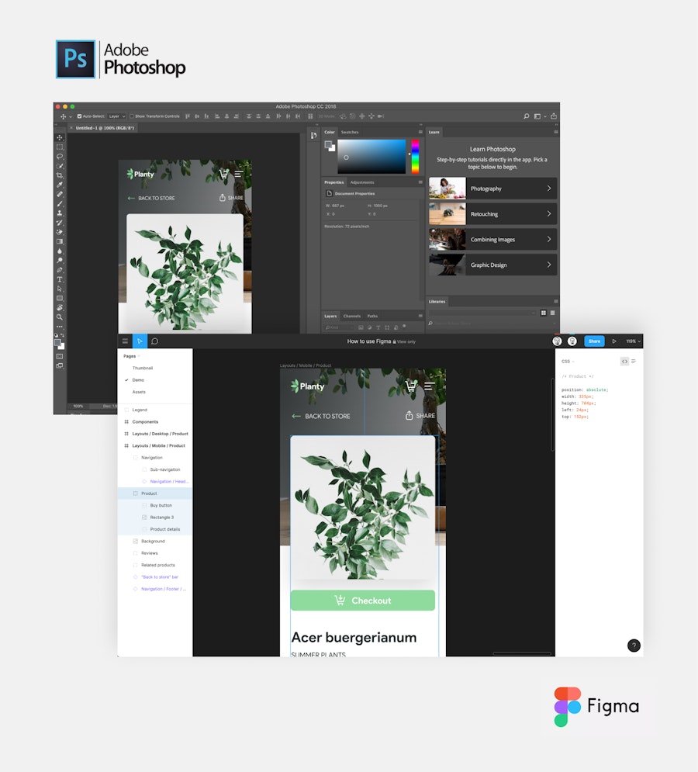Open Color panel flyout menu in Photoshop

(420, 132)
